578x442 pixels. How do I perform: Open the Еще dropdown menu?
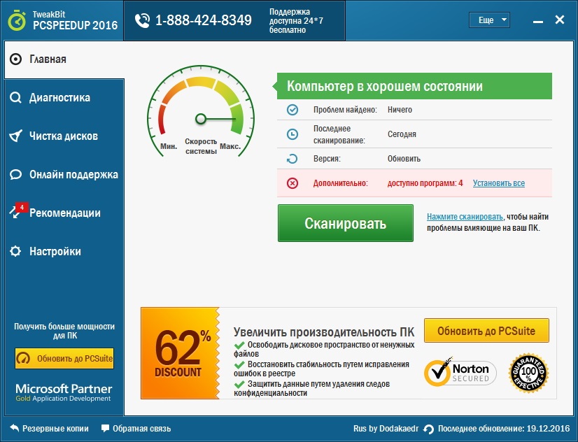click(x=490, y=20)
